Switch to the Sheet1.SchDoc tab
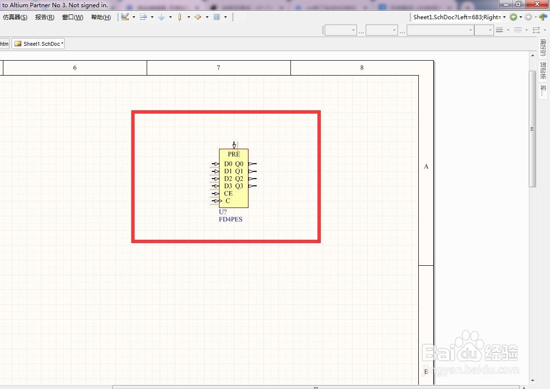The image size is (550, 389). [x=38, y=44]
